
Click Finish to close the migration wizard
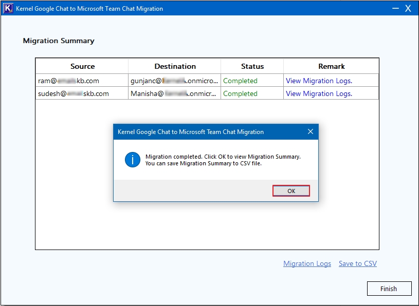(x=389, y=288)
